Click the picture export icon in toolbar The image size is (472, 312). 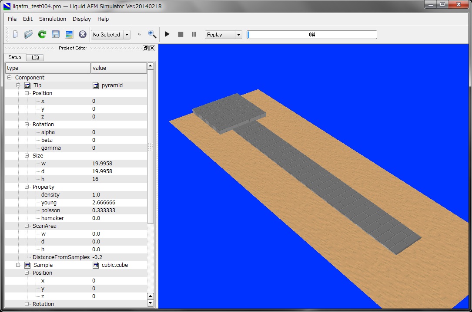tap(69, 34)
